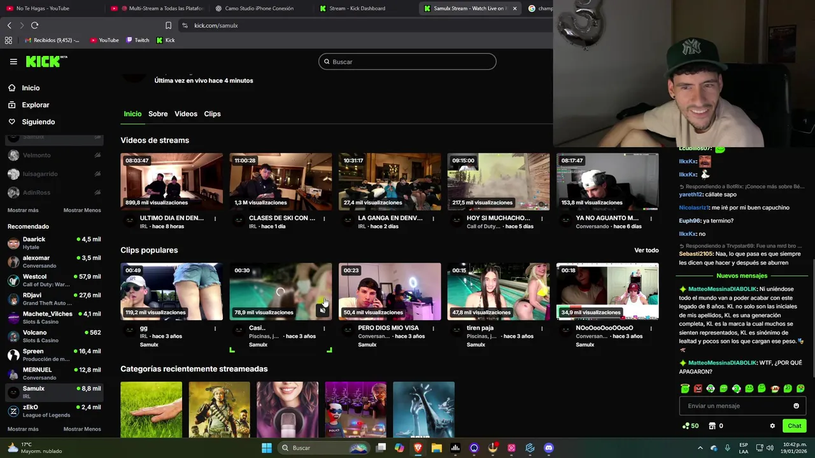Open YouTube bookmark in bookmarks bar

click(x=104, y=40)
